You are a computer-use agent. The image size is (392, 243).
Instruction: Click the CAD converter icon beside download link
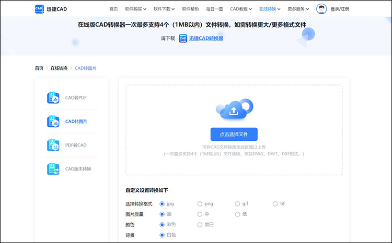pyautogui.click(x=183, y=38)
